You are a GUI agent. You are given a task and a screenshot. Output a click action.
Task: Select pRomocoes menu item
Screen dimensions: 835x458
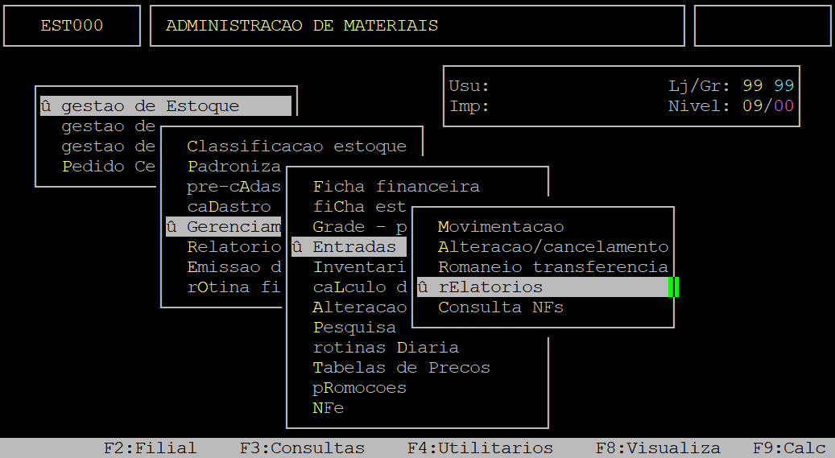coord(359,388)
